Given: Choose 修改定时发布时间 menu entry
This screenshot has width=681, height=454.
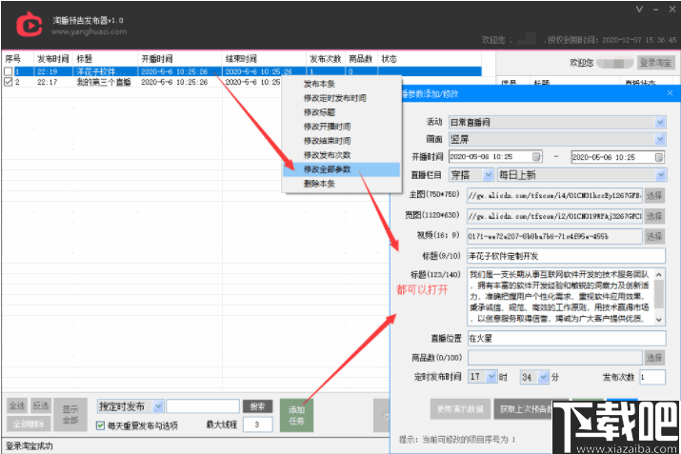Looking at the screenshot, I should pos(335,98).
